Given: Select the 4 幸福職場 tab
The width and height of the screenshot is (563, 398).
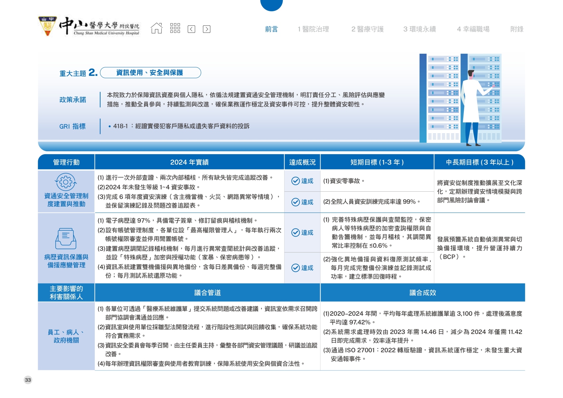Looking at the screenshot, I should pos(473,29).
